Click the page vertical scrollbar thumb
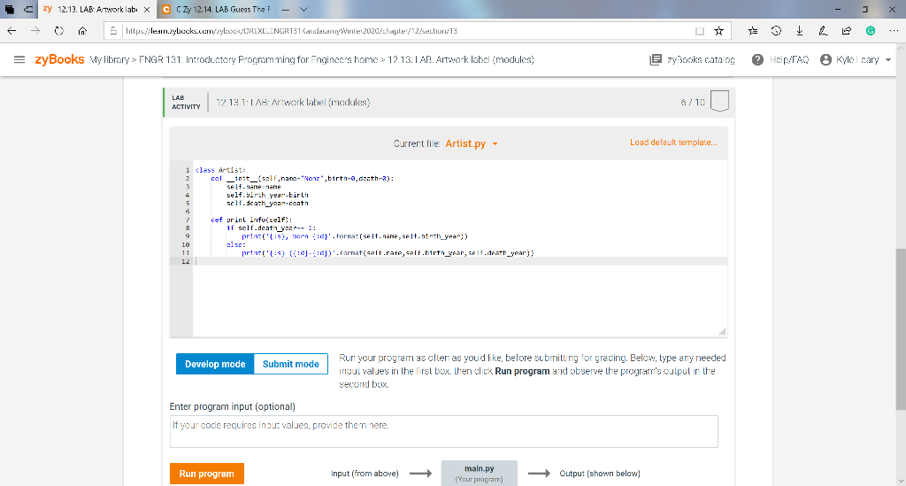The image size is (906, 486). [x=901, y=329]
